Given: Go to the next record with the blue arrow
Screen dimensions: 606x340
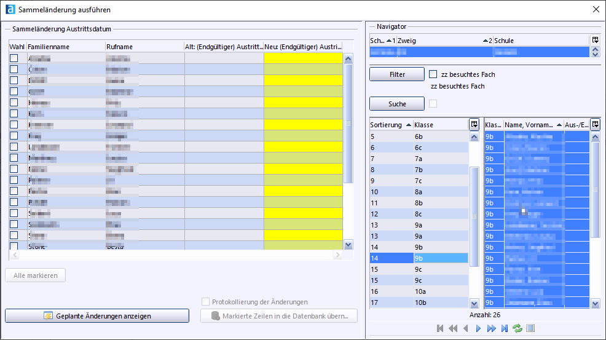Looking at the screenshot, I should click(478, 328).
